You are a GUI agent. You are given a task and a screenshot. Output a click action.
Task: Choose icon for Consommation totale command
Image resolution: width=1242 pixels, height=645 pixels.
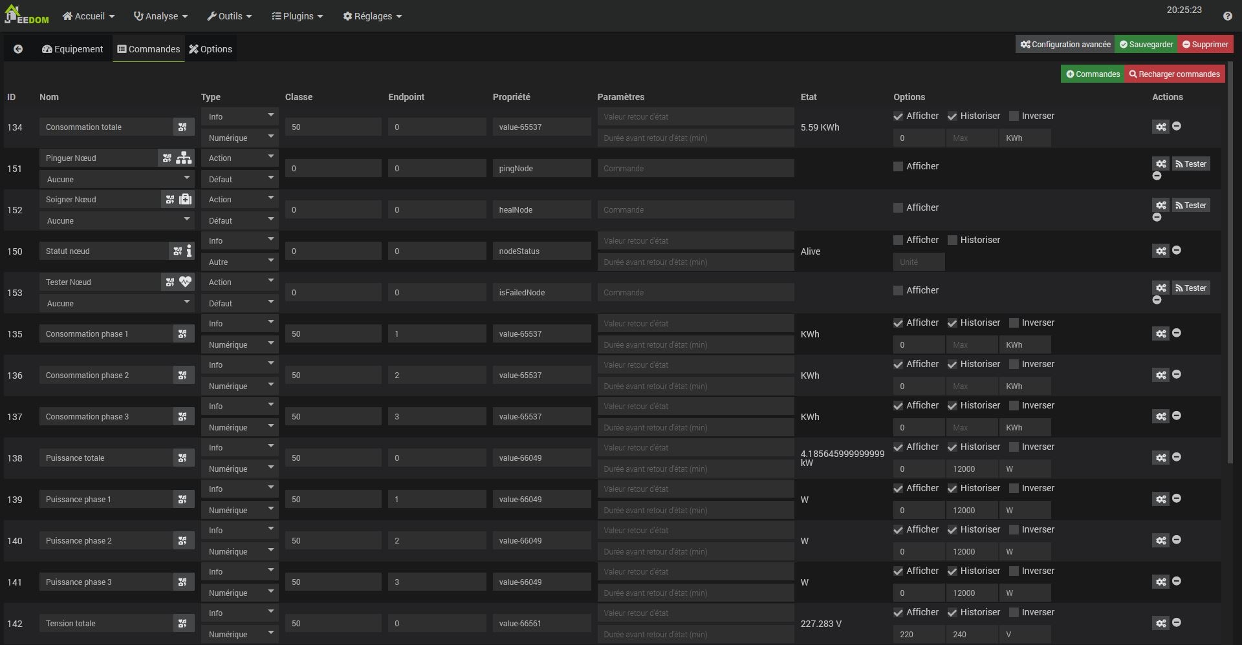pyautogui.click(x=183, y=127)
